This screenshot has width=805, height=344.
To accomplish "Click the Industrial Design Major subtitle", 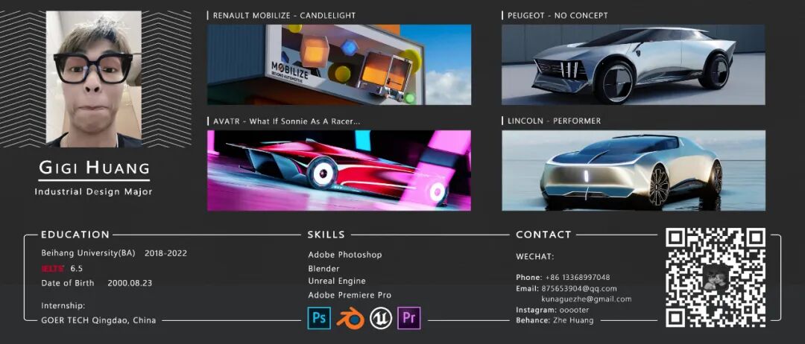I will point(93,192).
